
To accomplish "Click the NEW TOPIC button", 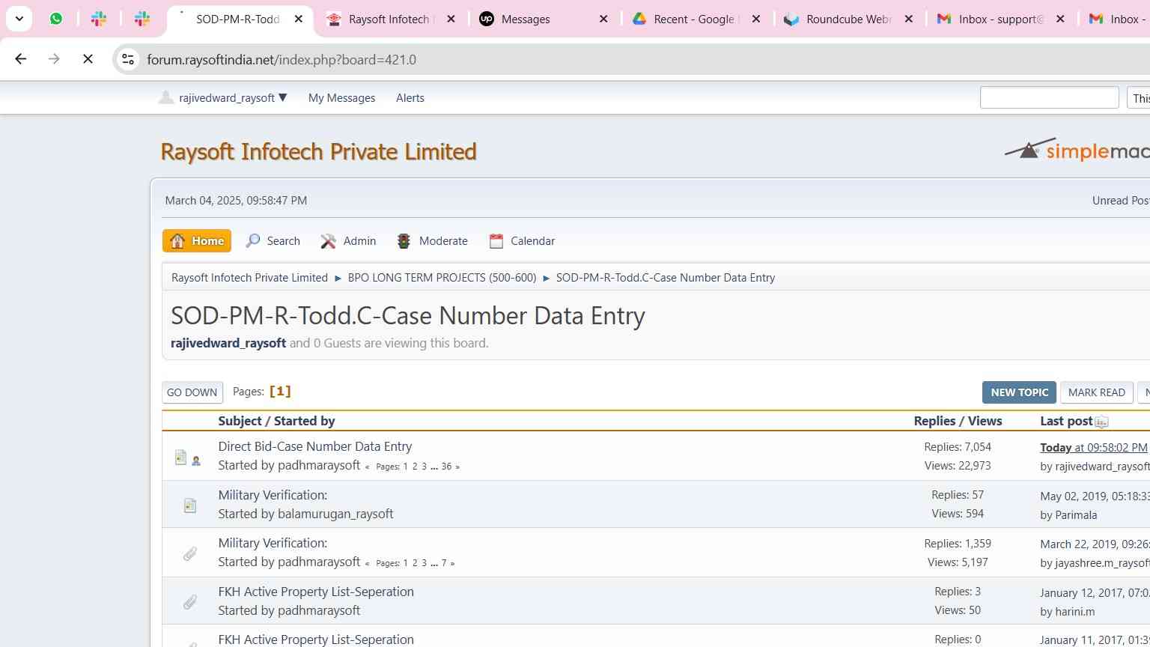I will [x=1019, y=392].
